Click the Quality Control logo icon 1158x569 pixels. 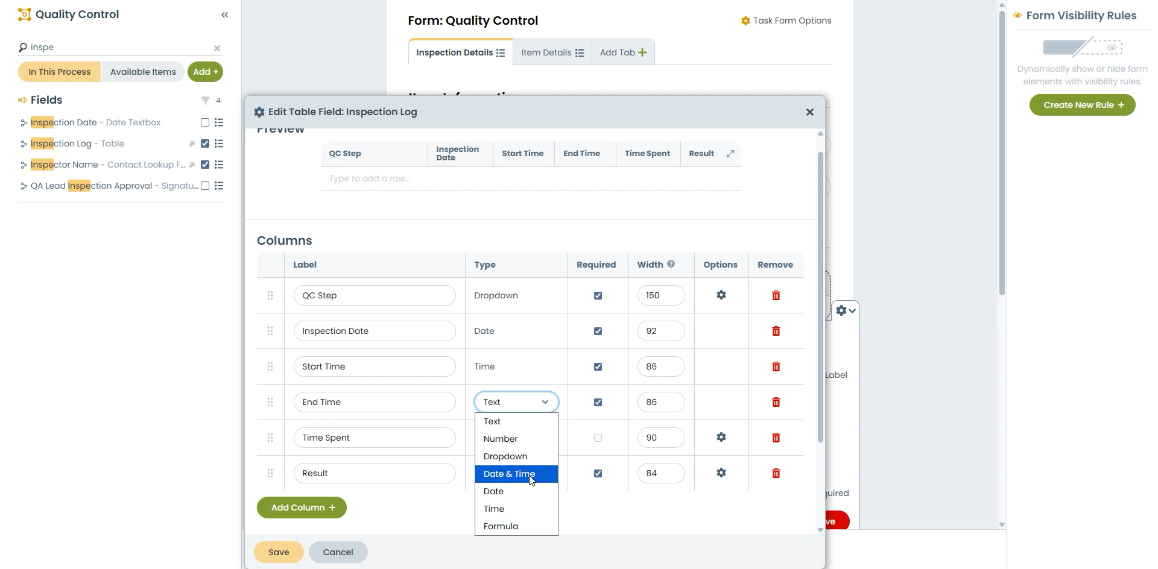pyautogui.click(x=24, y=14)
